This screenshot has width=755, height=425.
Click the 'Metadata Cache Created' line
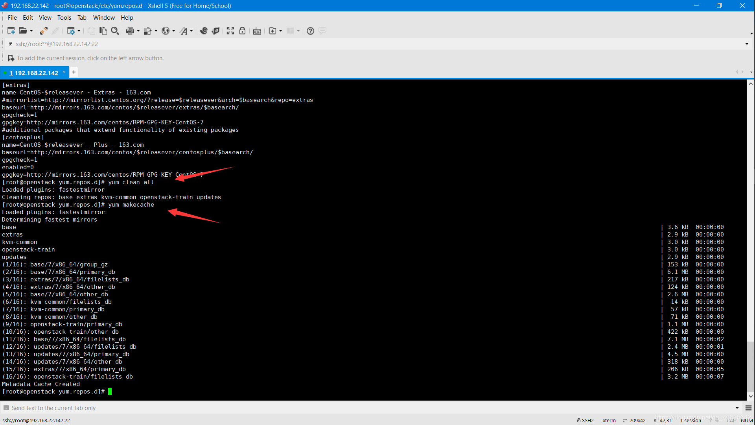point(41,384)
